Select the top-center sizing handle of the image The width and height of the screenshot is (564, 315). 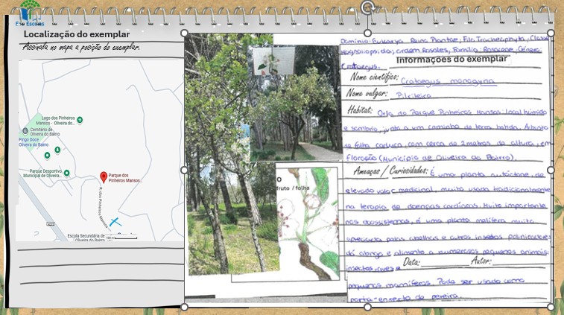[x=367, y=33]
